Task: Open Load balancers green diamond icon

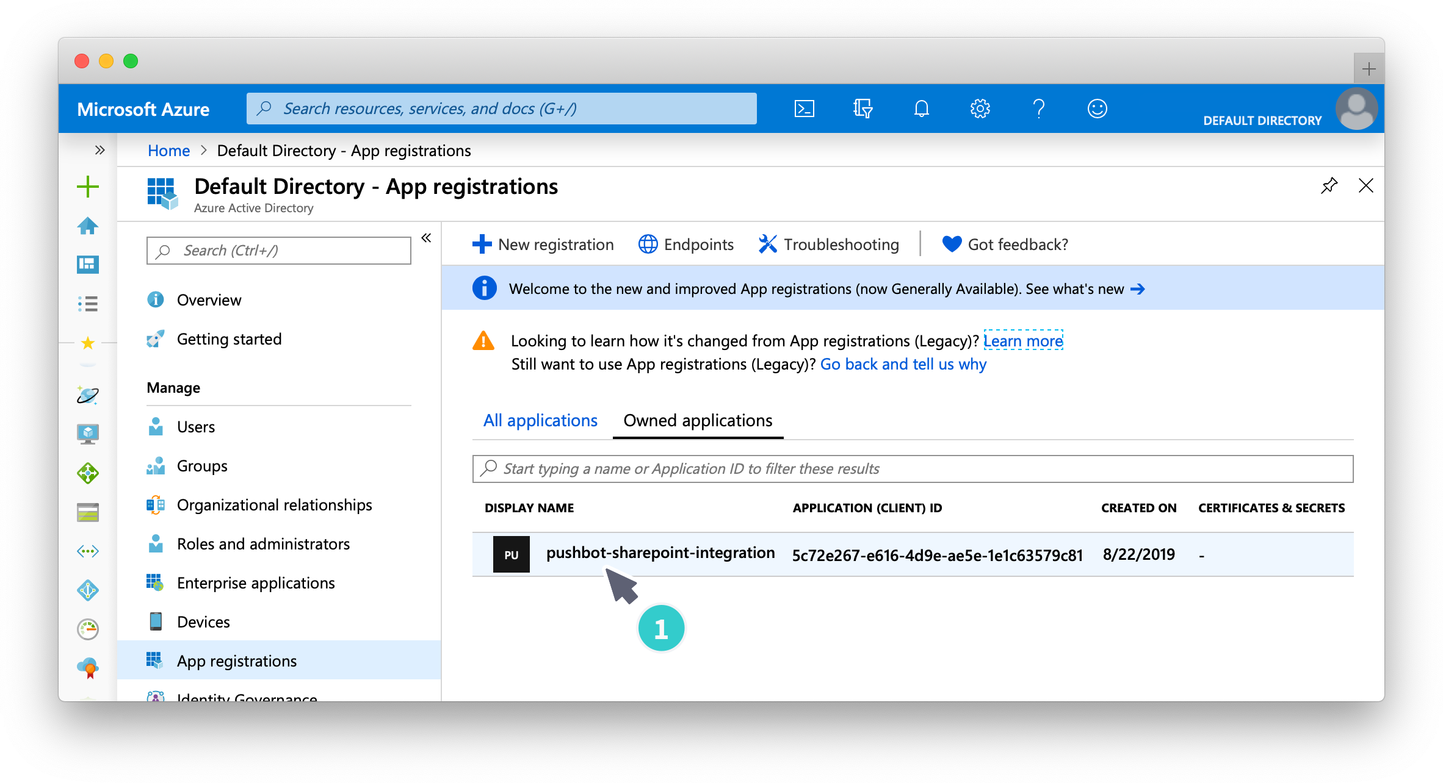Action: pyautogui.click(x=88, y=473)
